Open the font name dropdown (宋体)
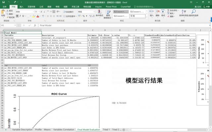212x132 pixels. [34, 12]
